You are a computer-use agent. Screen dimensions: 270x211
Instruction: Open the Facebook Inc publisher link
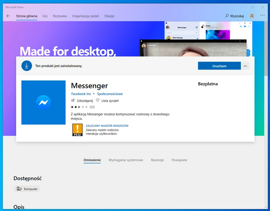(81, 94)
